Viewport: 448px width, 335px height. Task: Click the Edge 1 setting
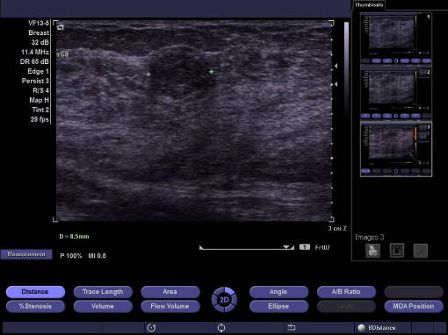tap(38, 71)
